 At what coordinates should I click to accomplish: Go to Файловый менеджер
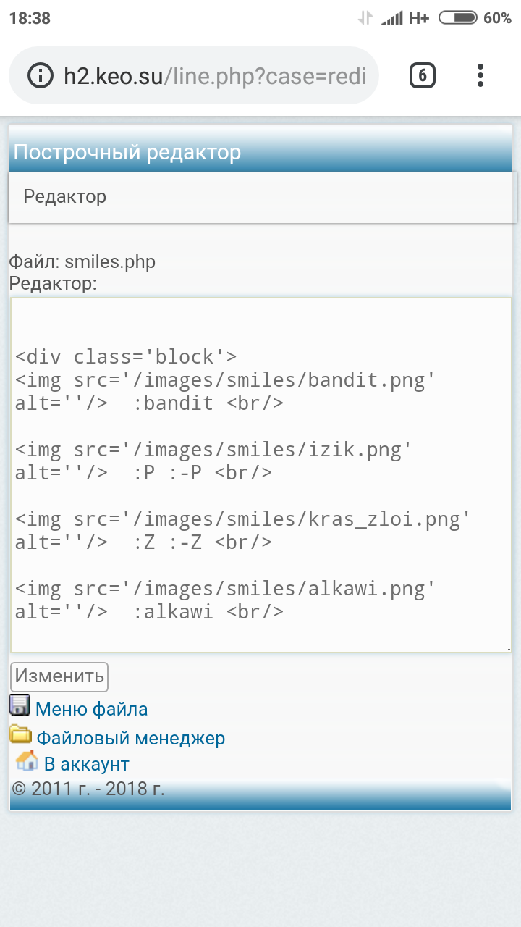pyautogui.click(x=131, y=738)
